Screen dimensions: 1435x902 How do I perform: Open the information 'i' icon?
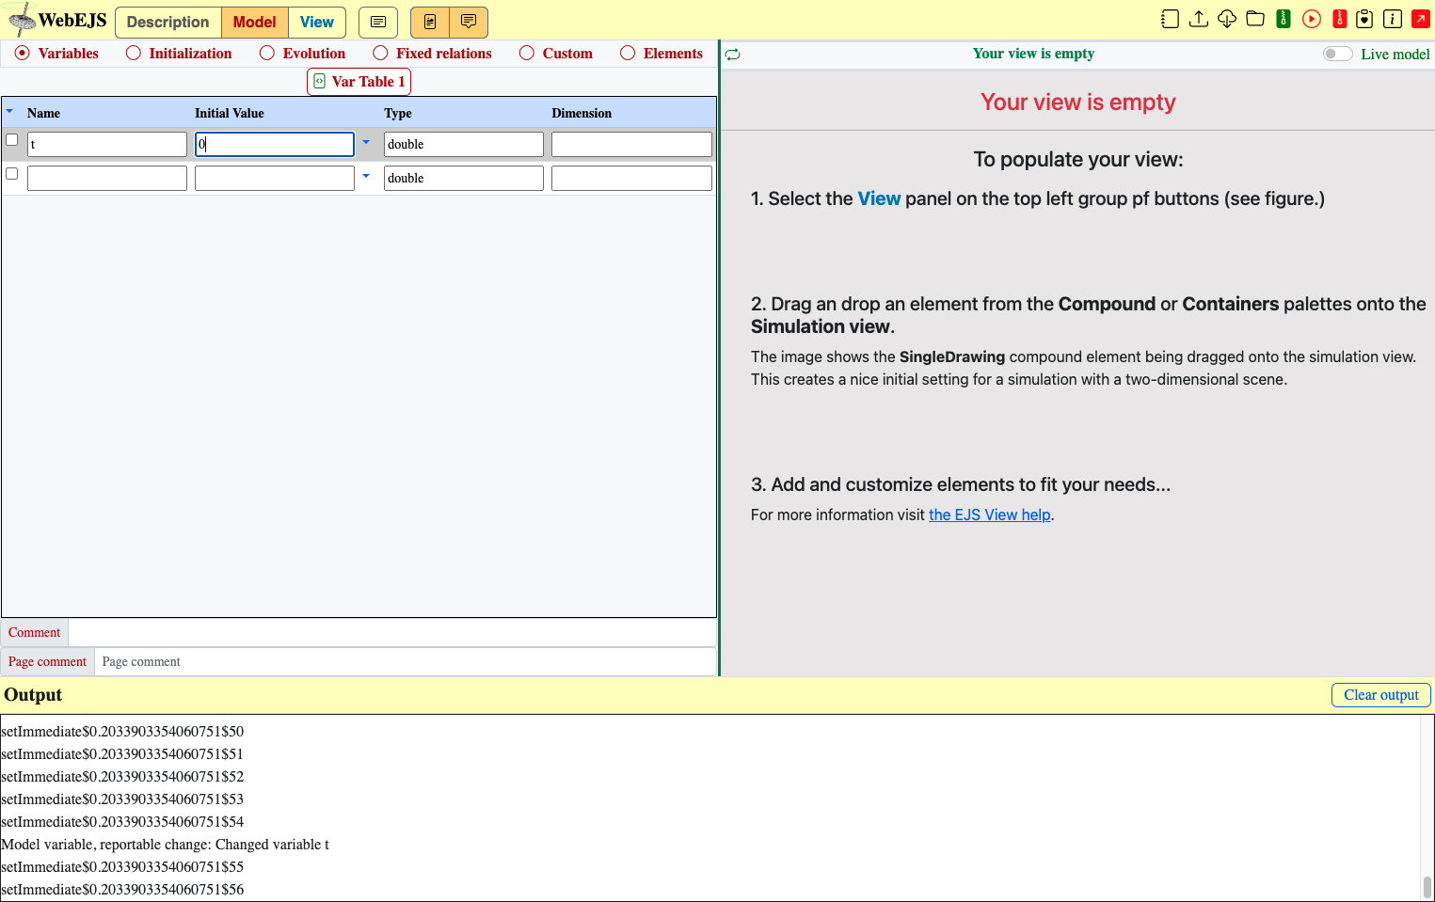point(1393,19)
